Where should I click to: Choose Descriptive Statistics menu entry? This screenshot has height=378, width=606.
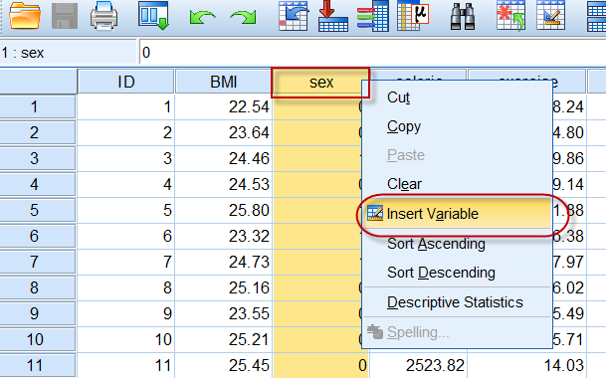click(455, 302)
